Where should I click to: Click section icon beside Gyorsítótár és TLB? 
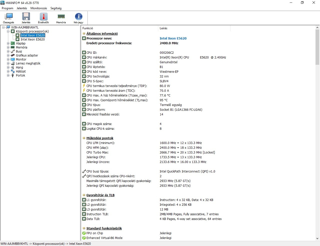pyautogui.click(x=84, y=195)
